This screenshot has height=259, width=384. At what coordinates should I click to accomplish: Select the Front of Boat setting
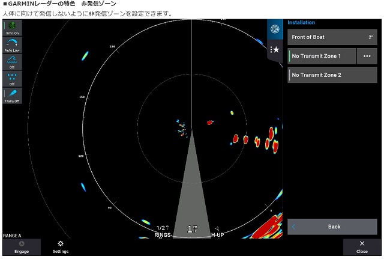pyautogui.click(x=332, y=37)
